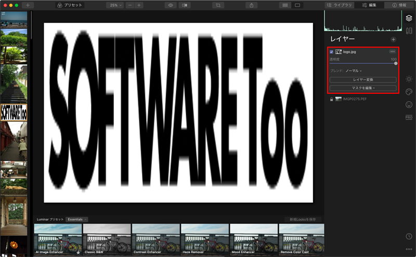
Task: Open the Library (ライブラリ) tab
Action: pos(340,5)
